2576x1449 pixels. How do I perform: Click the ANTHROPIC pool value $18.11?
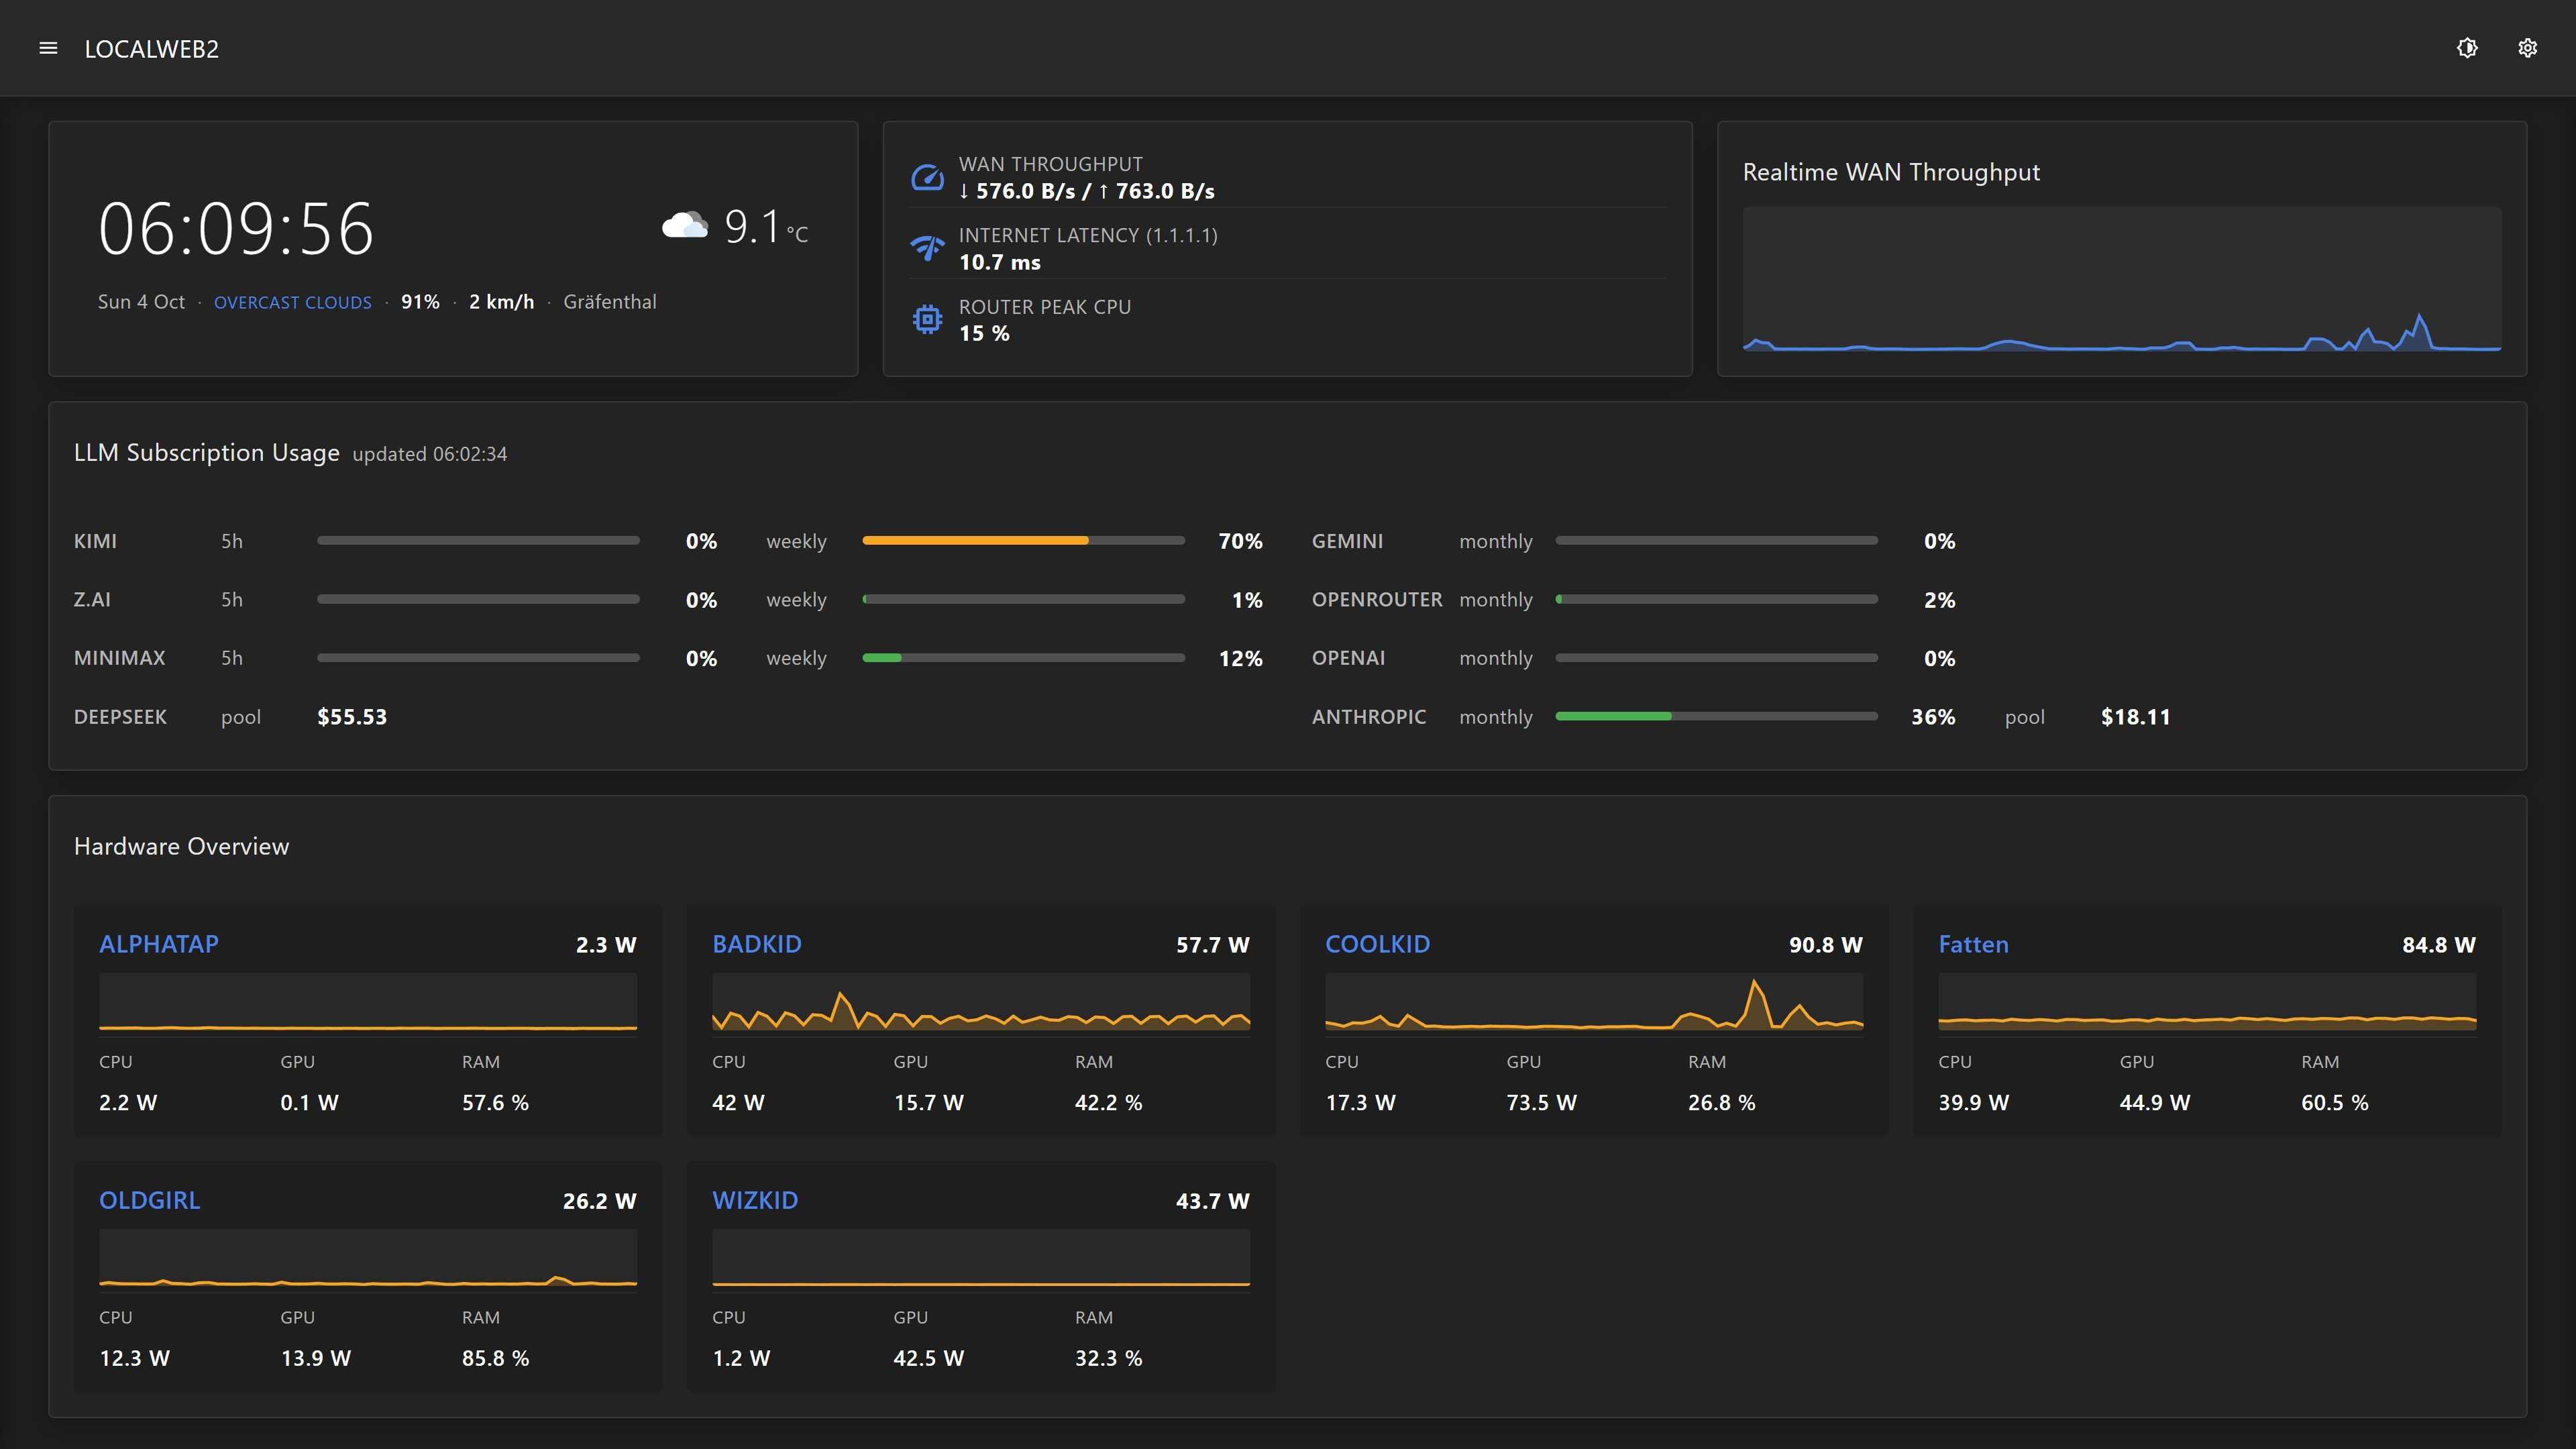(2135, 717)
